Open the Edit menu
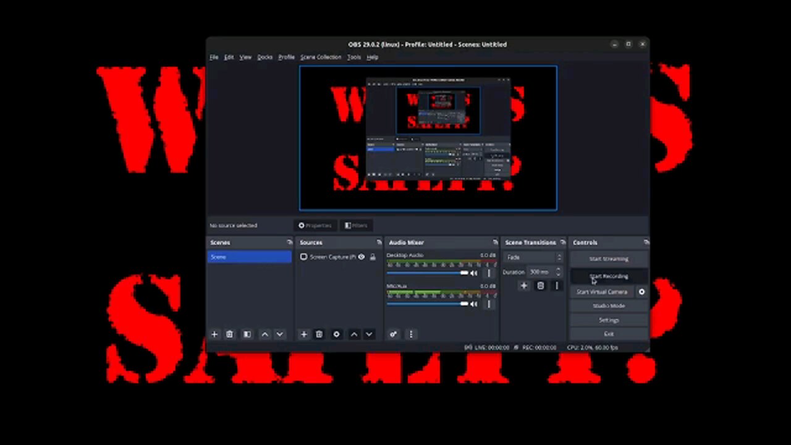Screen dimensions: 791x445 (x=229, y=57)
